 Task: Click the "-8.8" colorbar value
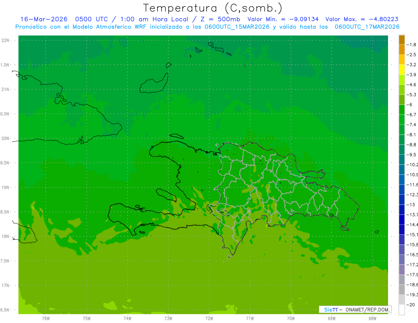(411, 145)
